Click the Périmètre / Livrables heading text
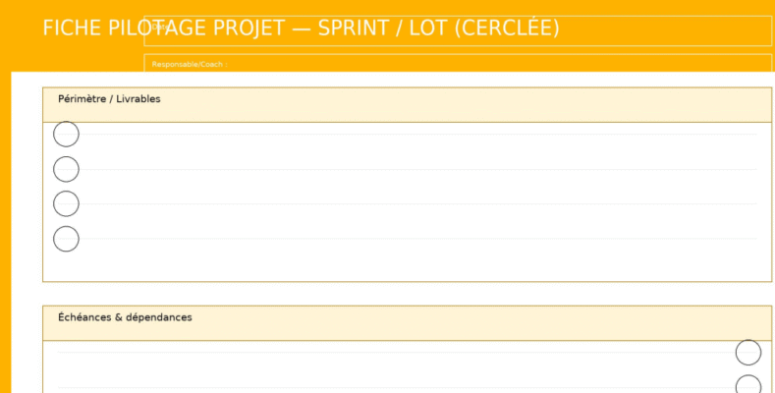Screen dimensions: 775x393 (x=109, y=99)
